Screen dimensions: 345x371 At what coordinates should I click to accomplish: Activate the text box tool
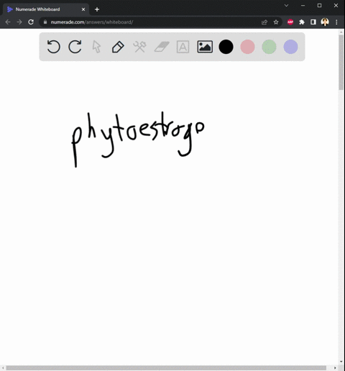pyautogui.click(x=183, y=47)
